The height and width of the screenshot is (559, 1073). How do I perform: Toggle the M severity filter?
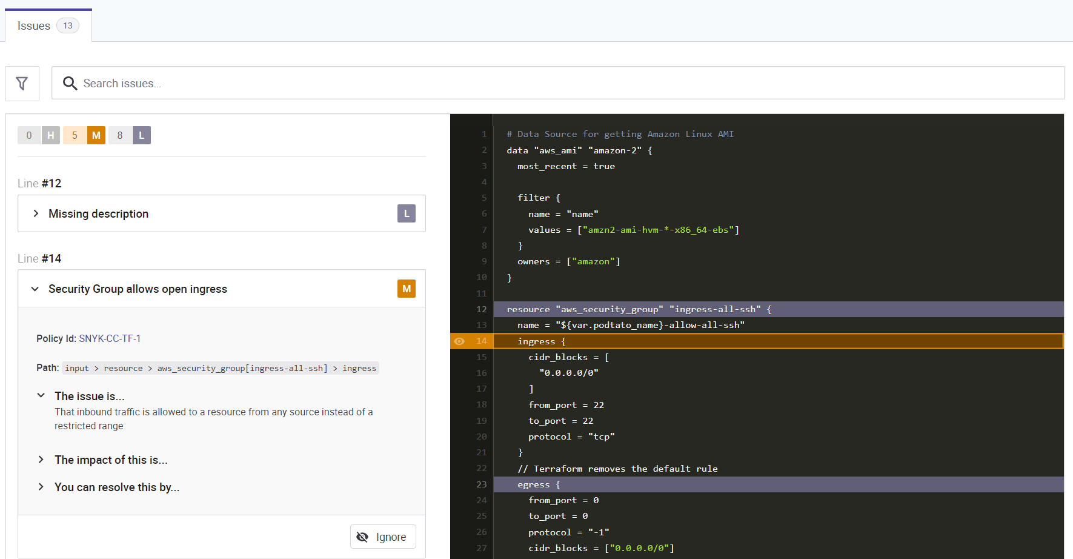click(96, 135)
